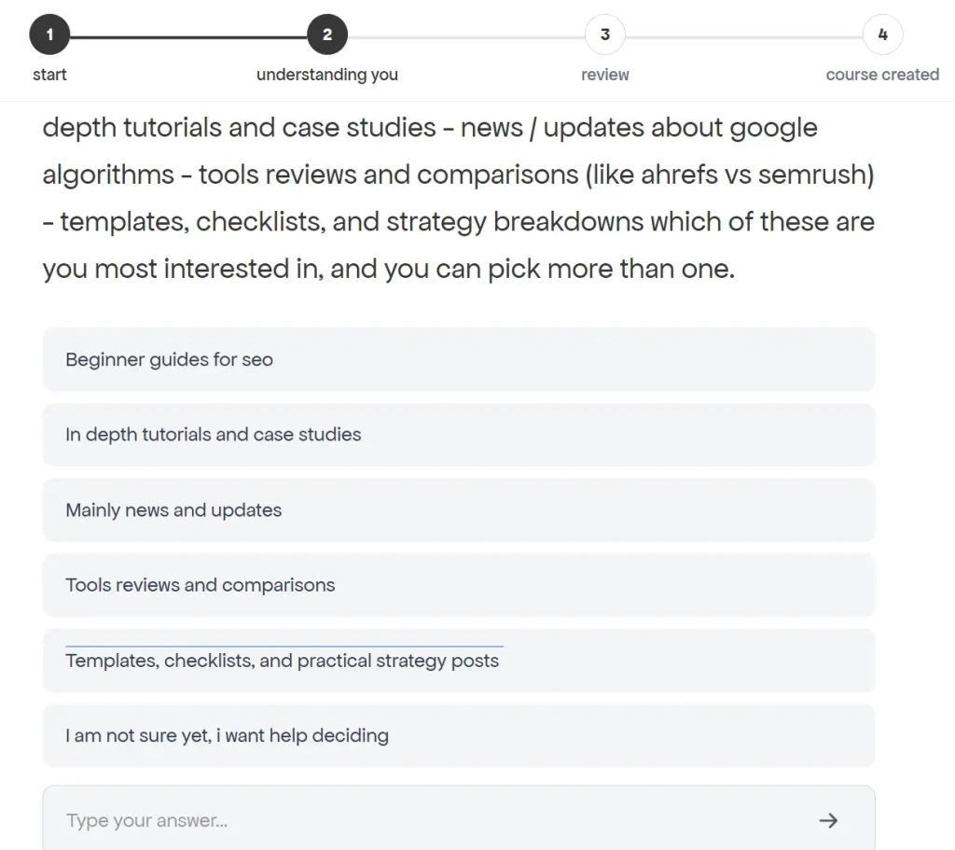Click the progress line between steps 2 and 3

(x=466, y=37)
